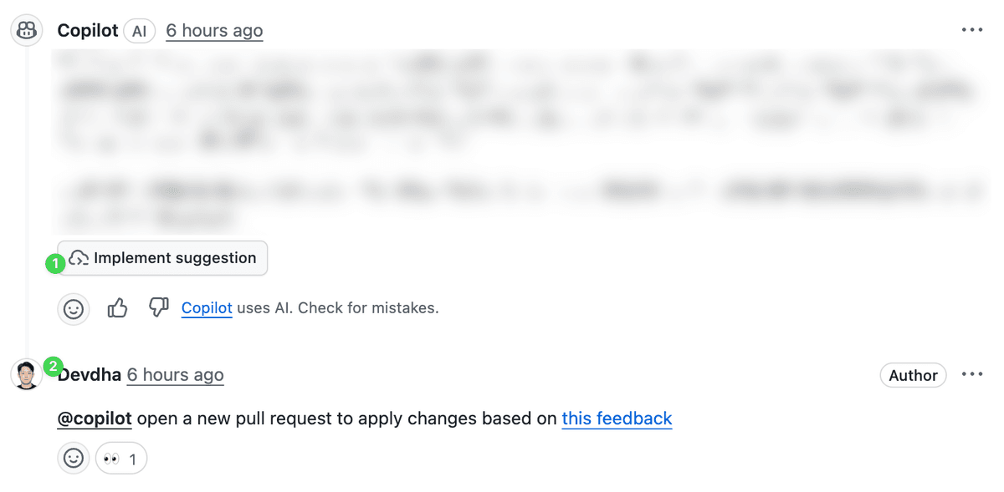Add emoji reaction to Copilot's comment
The height and width of the screenshot is (492, 1004).
[74, 308]
